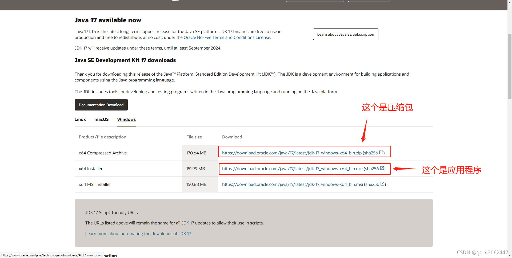The width and height of the screenshot is (512, 258).
Task: Select the x64 Compressed Archive row label
Action: (x=103, y=153)
